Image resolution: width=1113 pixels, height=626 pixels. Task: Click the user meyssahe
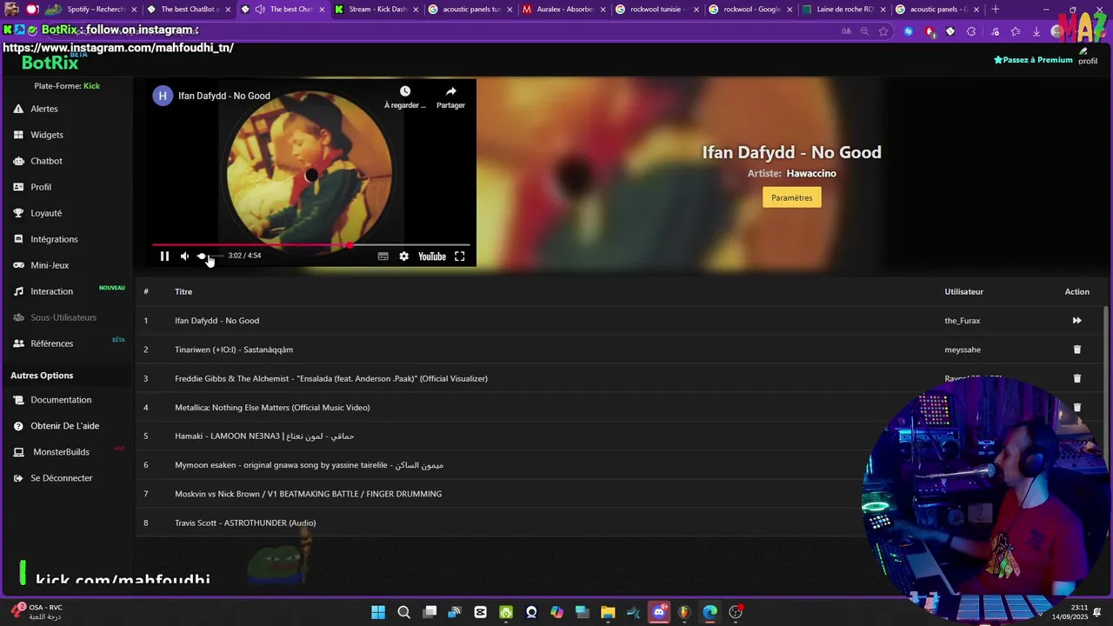coord(963,350)
